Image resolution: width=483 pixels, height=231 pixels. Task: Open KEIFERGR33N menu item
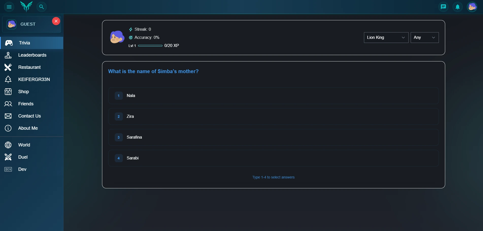pyautogui.click(x=32, y=79)
